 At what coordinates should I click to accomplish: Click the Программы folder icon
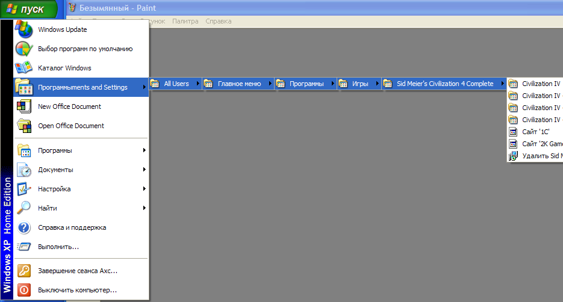pyautogui.click(x=24, y=150)
